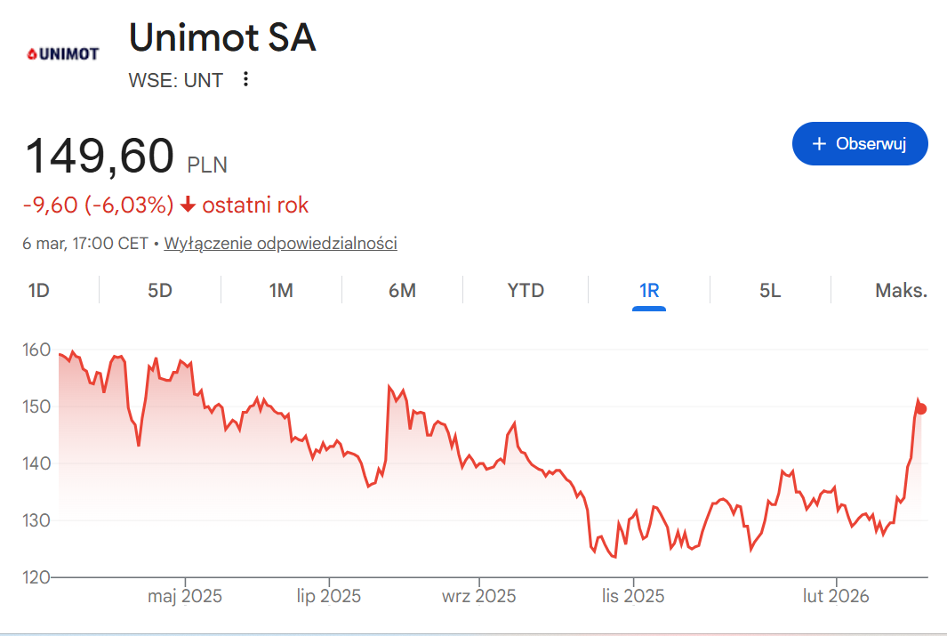Switch to the 1D time range tab
Viewport: 947px width, 636px height.
click(x=38, y=291)
